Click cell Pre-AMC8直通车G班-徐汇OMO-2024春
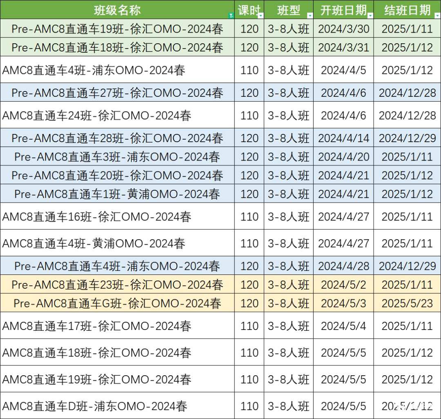Viewport: 441px width, 419px height. 117,303
